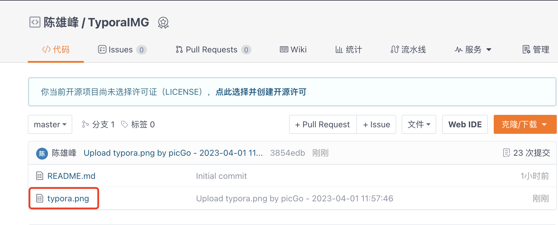Click 点此选择并创建开源许可 link
Image resolution: width=558 pixels, height=225 pixels.
coord(261,92)
